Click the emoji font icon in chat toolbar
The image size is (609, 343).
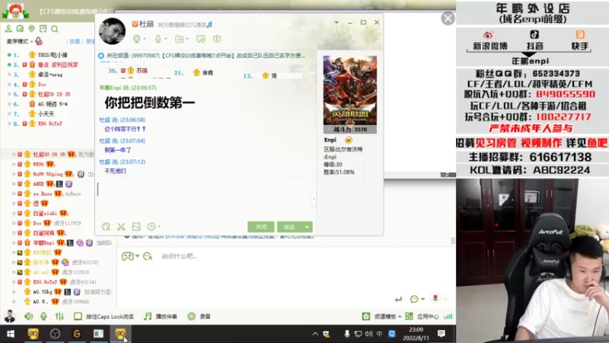coord(106,226)
